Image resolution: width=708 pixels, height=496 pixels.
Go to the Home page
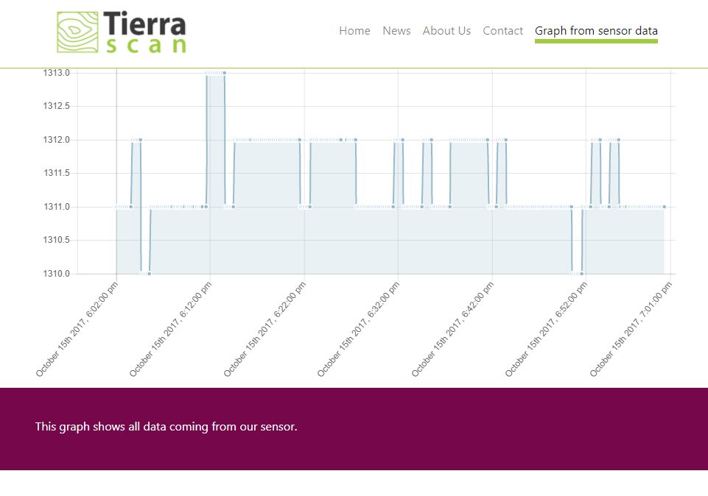click(x=354, y=31)
